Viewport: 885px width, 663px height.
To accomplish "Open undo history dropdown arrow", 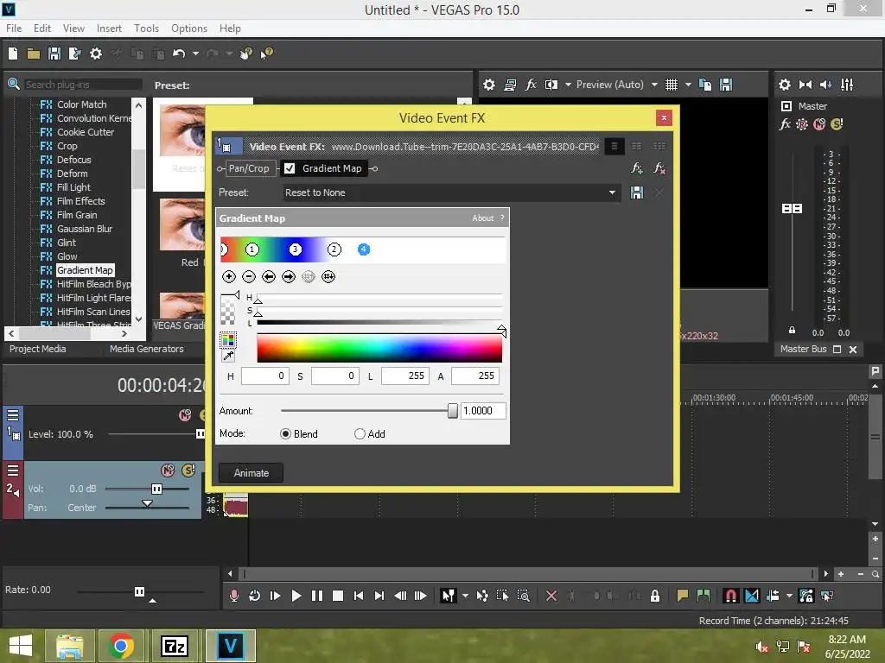I will pos(195,54).
